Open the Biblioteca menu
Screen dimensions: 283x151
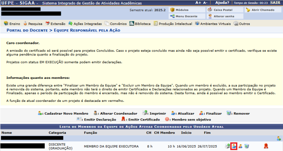pyautogui.click(x=140, y=24)
